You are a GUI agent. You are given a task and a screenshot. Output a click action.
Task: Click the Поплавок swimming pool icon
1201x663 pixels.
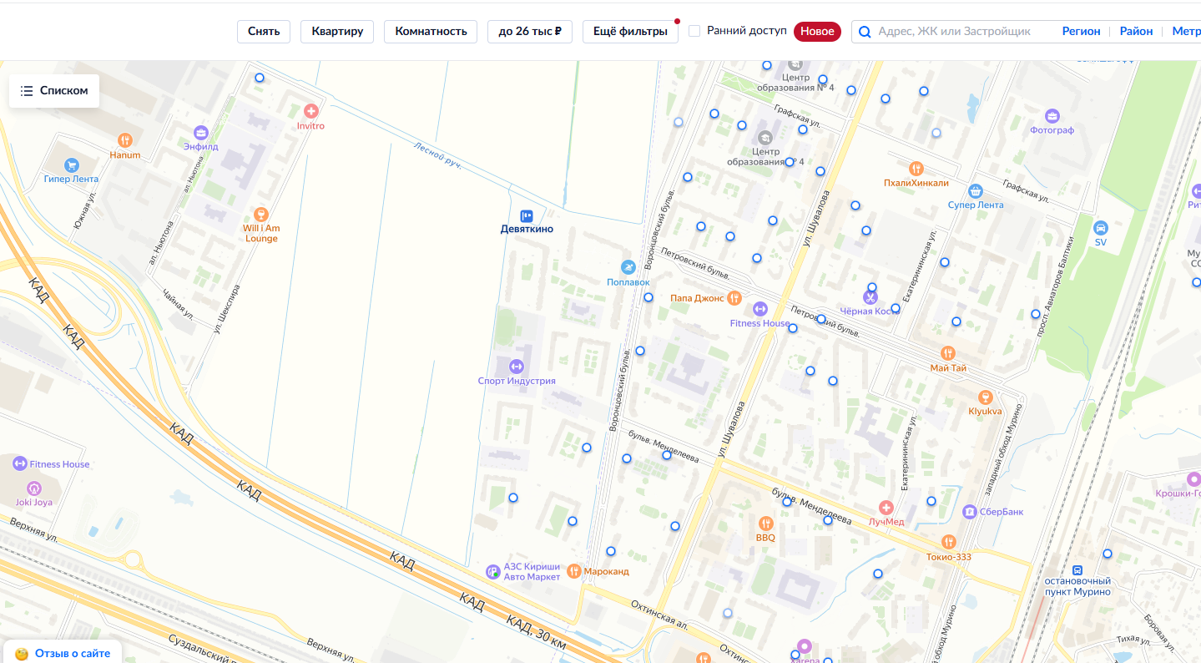[628, 267]
